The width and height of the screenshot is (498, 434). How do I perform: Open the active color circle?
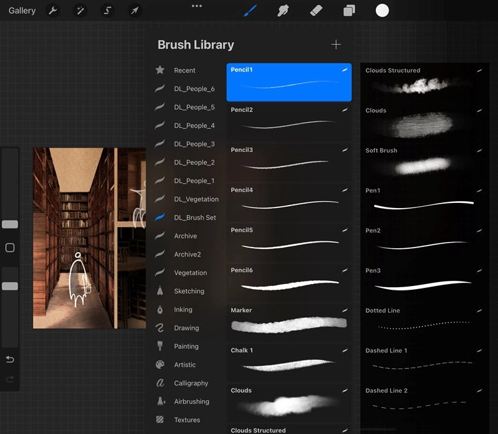click(382, 10)
